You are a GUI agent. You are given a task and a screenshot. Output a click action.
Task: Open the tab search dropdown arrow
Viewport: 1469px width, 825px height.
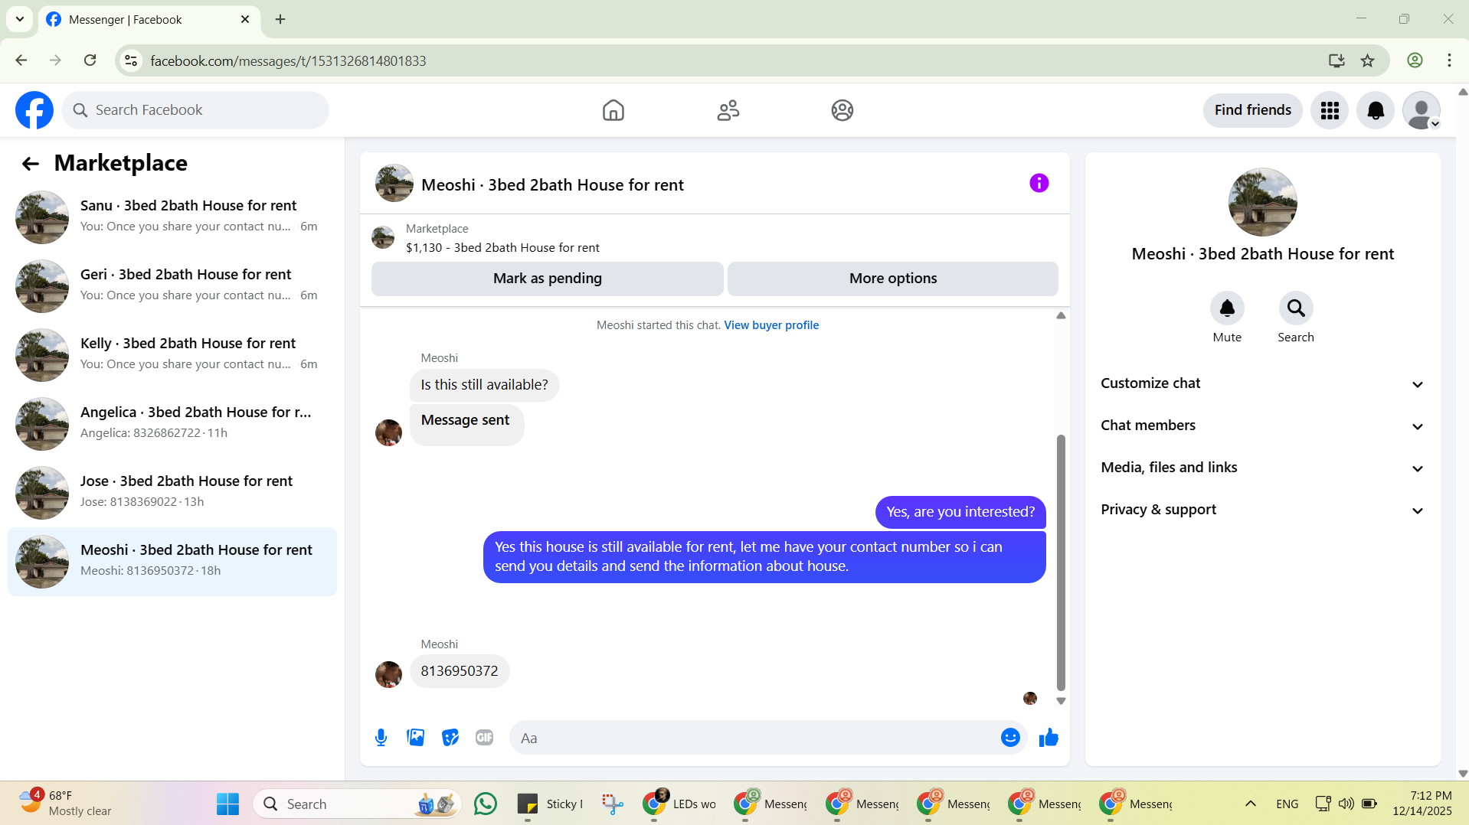20,19
